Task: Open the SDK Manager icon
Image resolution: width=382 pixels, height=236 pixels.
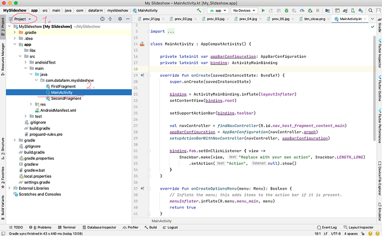Action: tap(361, 11)
